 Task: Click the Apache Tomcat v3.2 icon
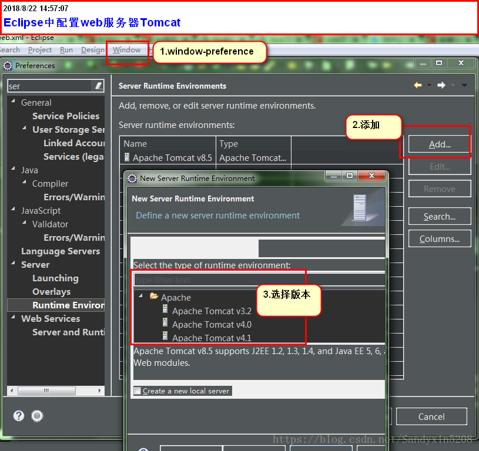click(165, 309)
